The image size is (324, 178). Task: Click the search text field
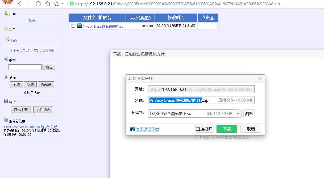pos(25,67)
